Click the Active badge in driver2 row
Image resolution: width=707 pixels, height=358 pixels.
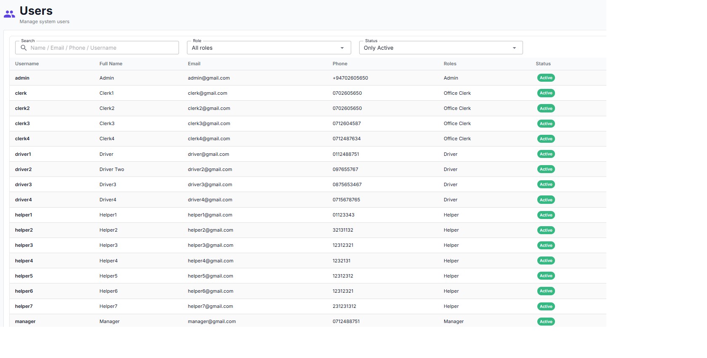pyautogui.click(x=546, y=169)
